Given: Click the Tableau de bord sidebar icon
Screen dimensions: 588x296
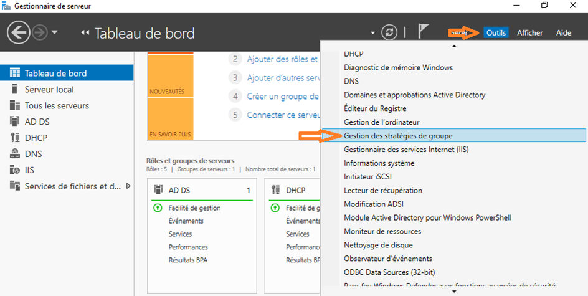Looking at the screenshot, I should [x=14, y=73].
